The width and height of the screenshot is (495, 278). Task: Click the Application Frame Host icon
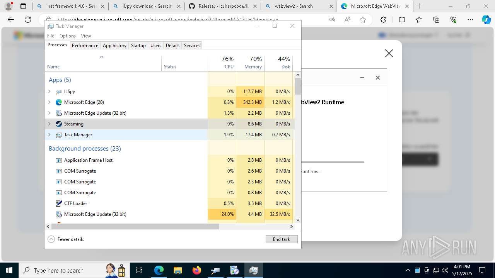point(59,160)
